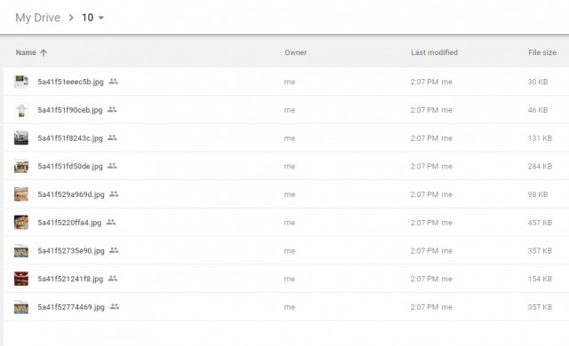Click shared icon next to 5a41f52735e90.jpg
This screenshot has height=346, width=569.
tap(114, 250)
